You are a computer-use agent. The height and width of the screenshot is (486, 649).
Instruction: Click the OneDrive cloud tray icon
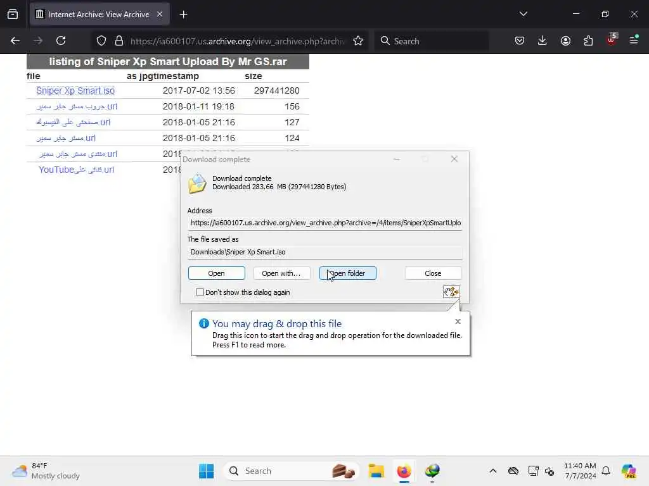(x=513, y=471)
